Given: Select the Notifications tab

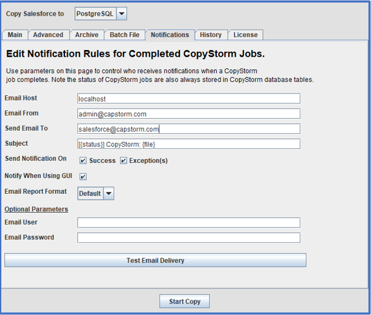Looking at the screenshot, I should coord(170,35).
